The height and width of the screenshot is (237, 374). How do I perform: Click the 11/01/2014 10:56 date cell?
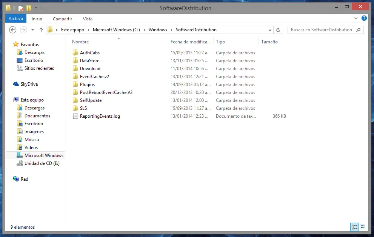189,69
